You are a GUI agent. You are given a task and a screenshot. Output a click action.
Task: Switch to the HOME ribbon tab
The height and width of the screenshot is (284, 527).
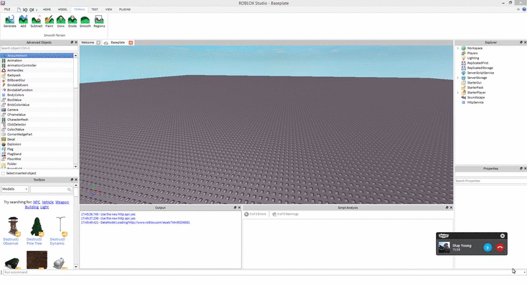pos(47,9)
